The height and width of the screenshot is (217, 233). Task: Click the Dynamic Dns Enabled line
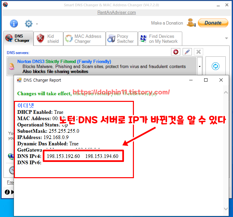coord(48,144)
